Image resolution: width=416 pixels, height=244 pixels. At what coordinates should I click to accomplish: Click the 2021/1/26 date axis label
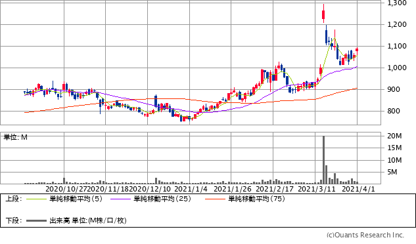[x=233, y=189]
